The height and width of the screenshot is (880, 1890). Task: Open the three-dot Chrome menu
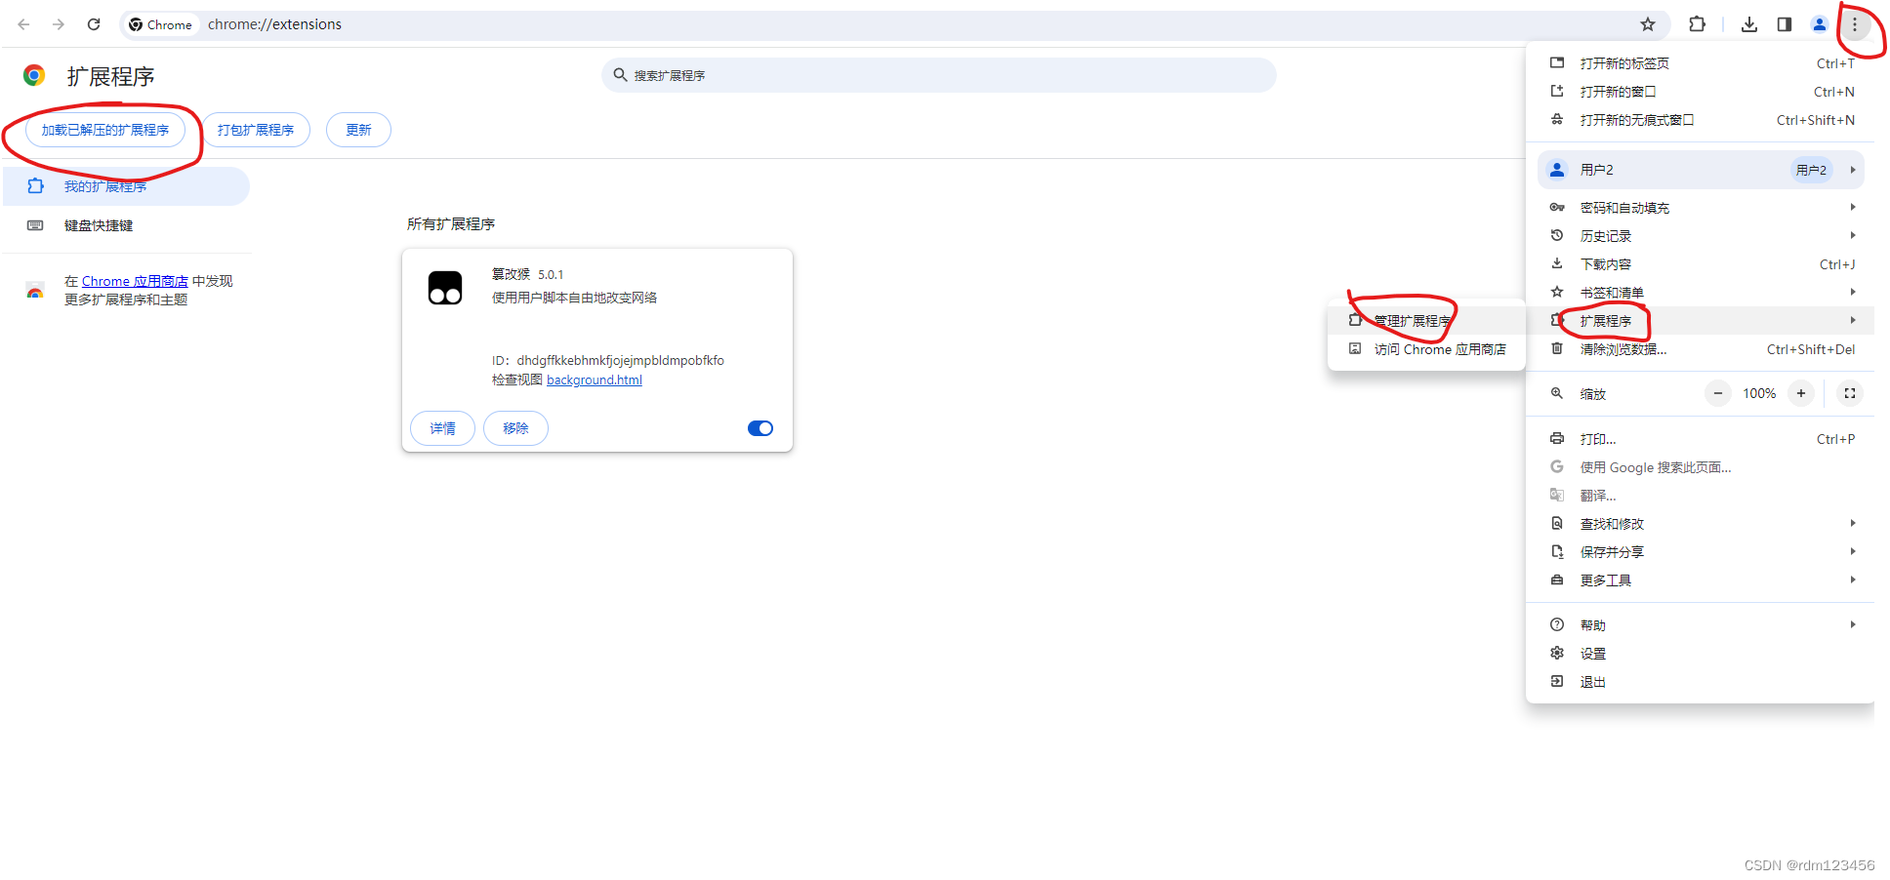1855,24
